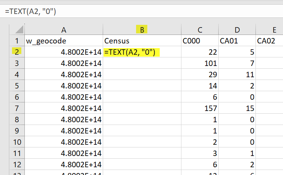Select column D header

237,29
